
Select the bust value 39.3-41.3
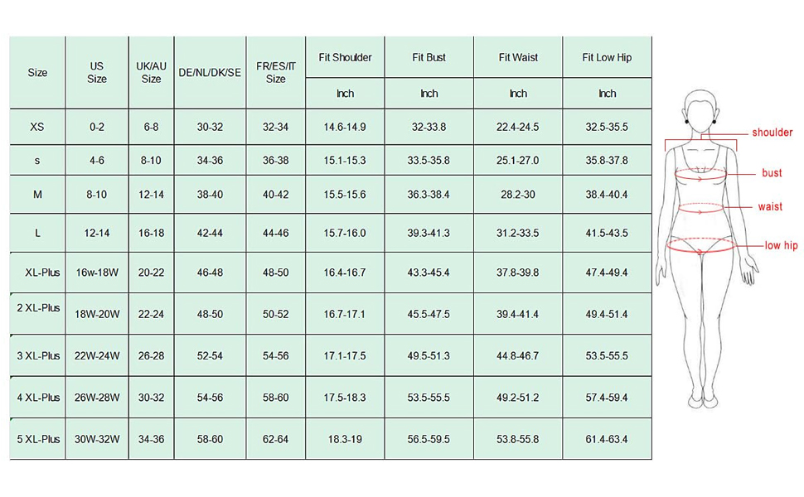429,234
